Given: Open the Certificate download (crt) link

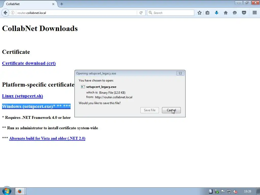Looking at the screenshot, I should coord(29,63).
